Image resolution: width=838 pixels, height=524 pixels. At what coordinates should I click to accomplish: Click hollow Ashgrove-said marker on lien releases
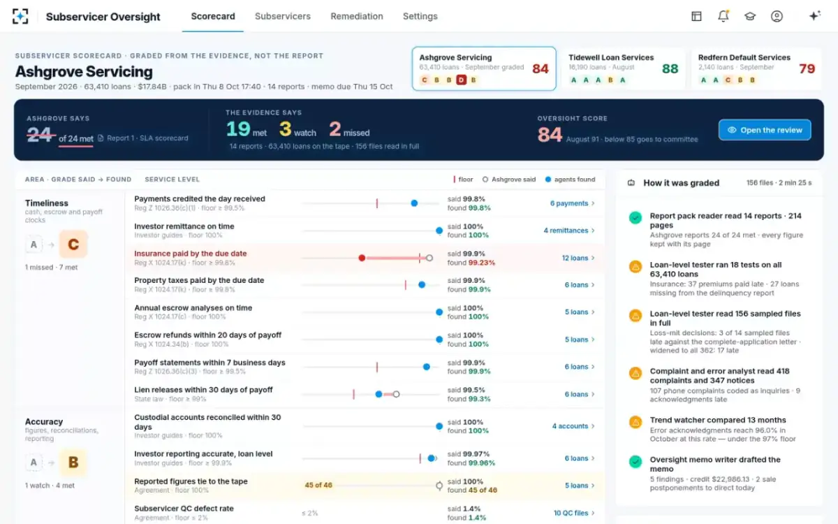click(396, 394)
